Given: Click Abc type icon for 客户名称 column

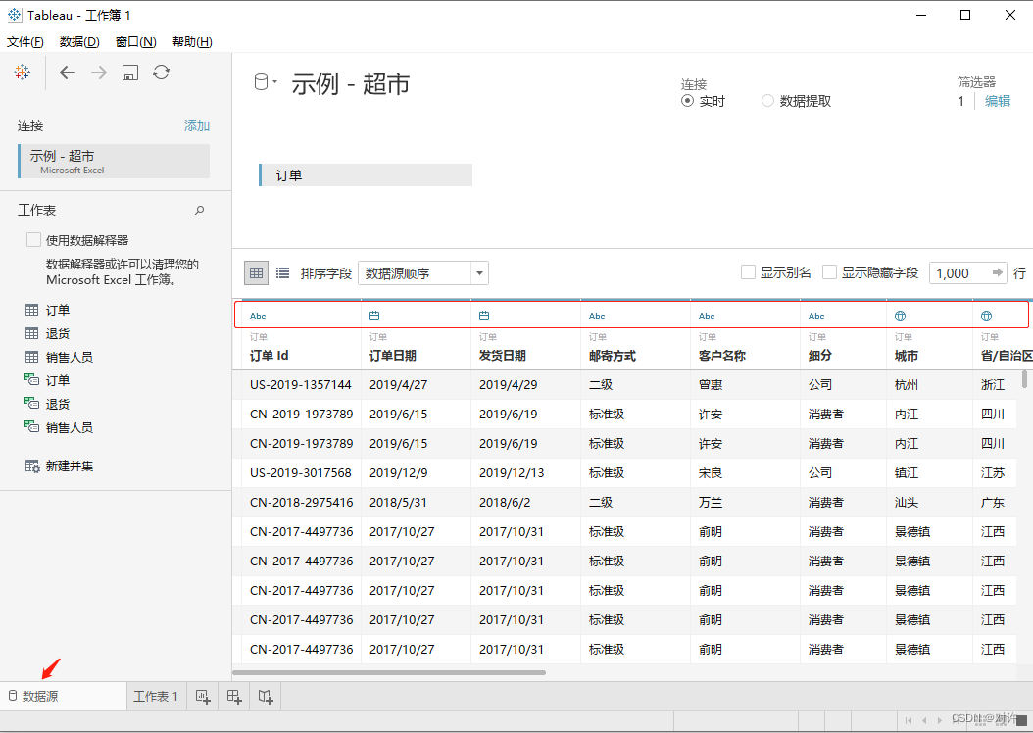Looking at the screenshot, I should pos(707,317).
